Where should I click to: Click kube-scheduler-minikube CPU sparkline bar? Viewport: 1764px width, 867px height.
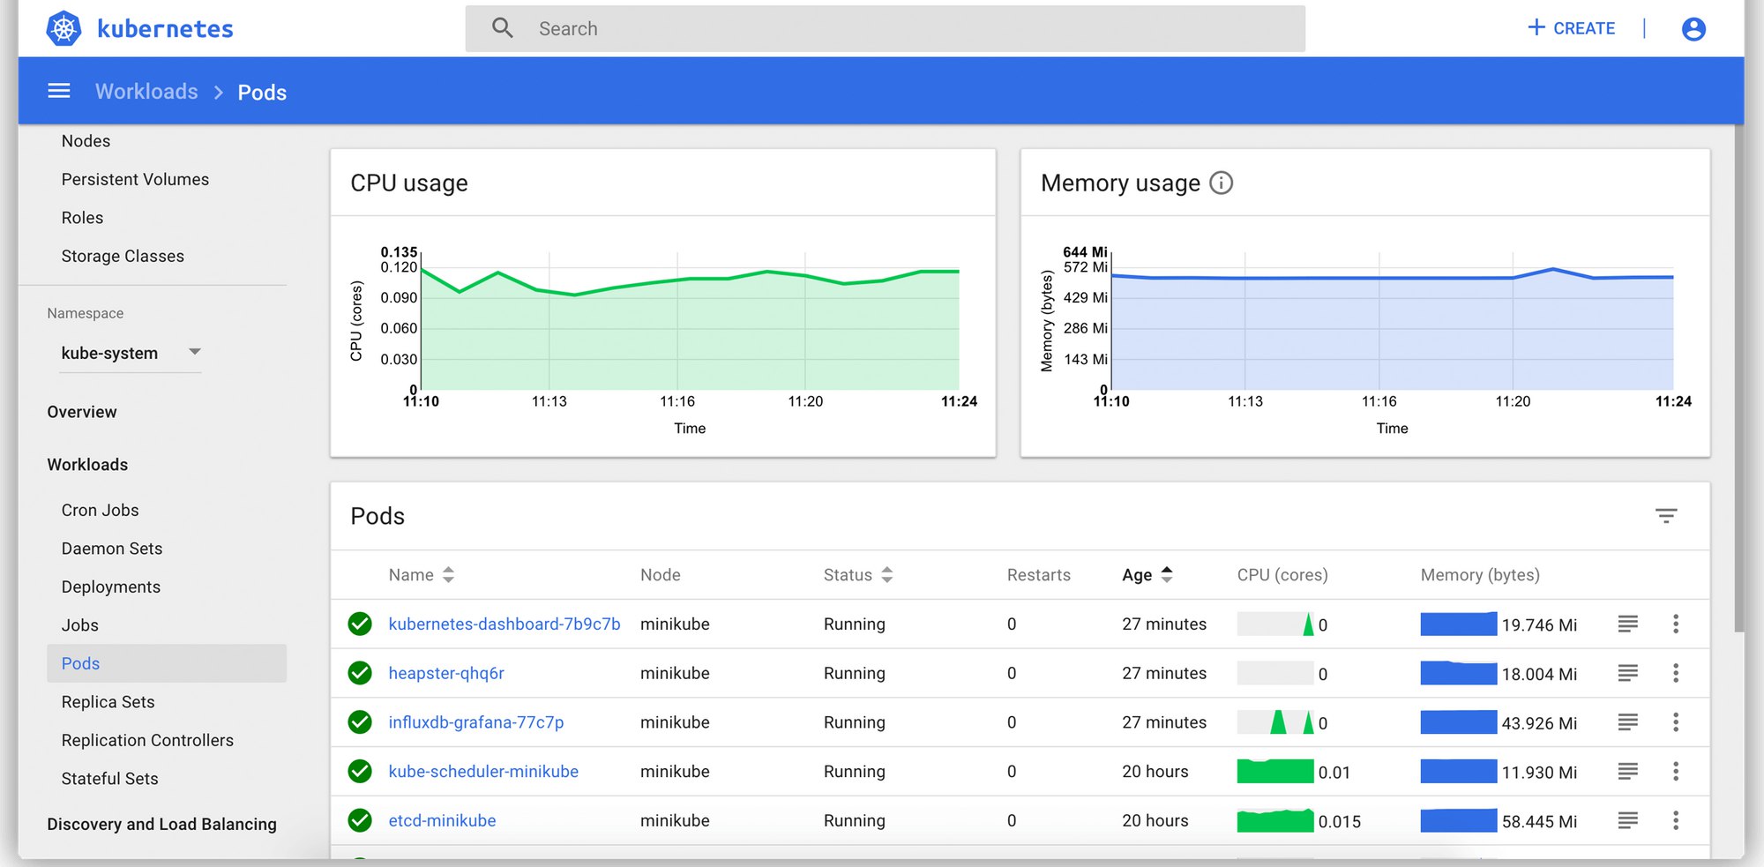(x=1275, y=772)
